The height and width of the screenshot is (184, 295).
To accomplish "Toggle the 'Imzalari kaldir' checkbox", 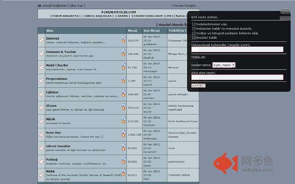I will coord(194,38).
